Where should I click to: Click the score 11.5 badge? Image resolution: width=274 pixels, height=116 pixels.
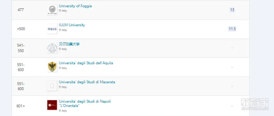(232, 29)
